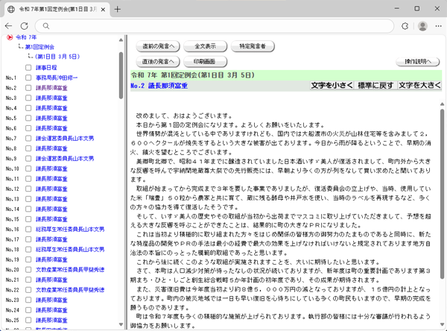Open No.20 文教産業常任委員長甲斐秀徳 link
The width and height of the screenshot is (447, 331).
click(70, 270)
